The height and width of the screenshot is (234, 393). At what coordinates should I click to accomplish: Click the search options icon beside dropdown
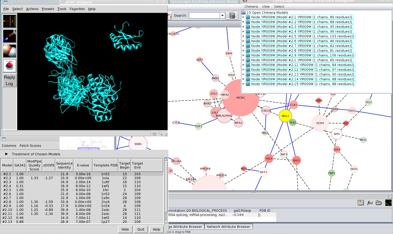[232, 16]
